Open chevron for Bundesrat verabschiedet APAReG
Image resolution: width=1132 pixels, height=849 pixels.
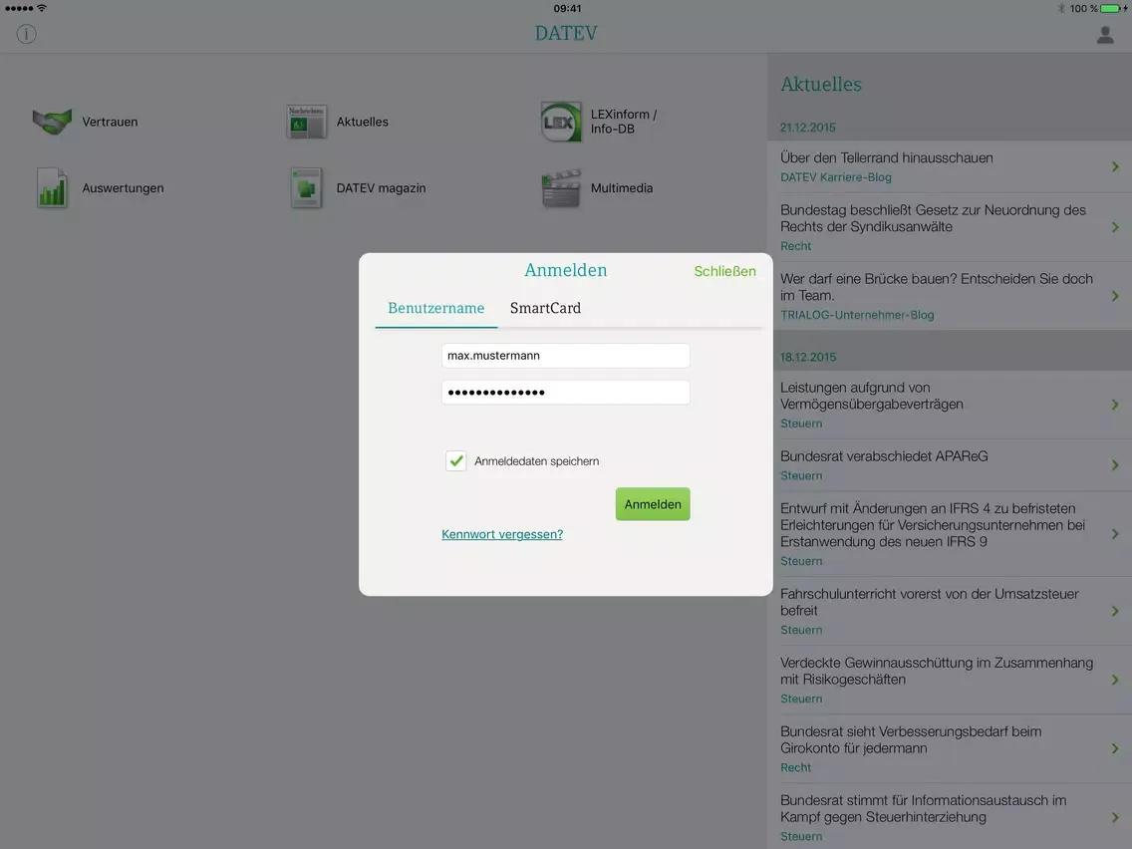tap(1115, 465)
